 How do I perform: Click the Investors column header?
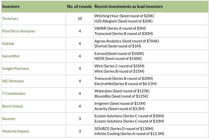coord(11,6)
